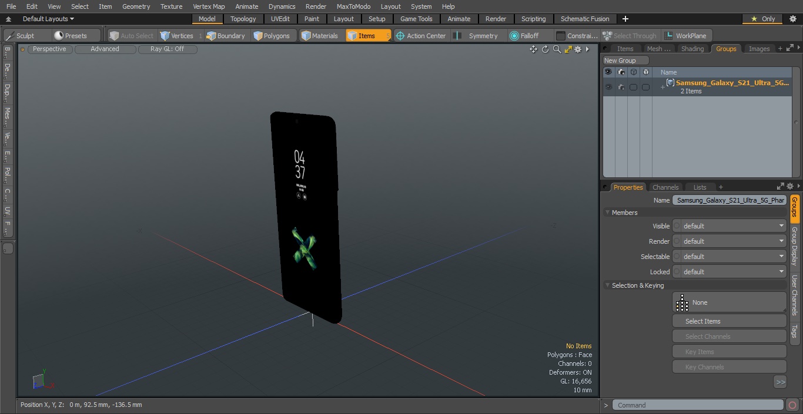Screen dimensions: 803x414
Task: Click the None selection set button
Action: tap(730, 302)
